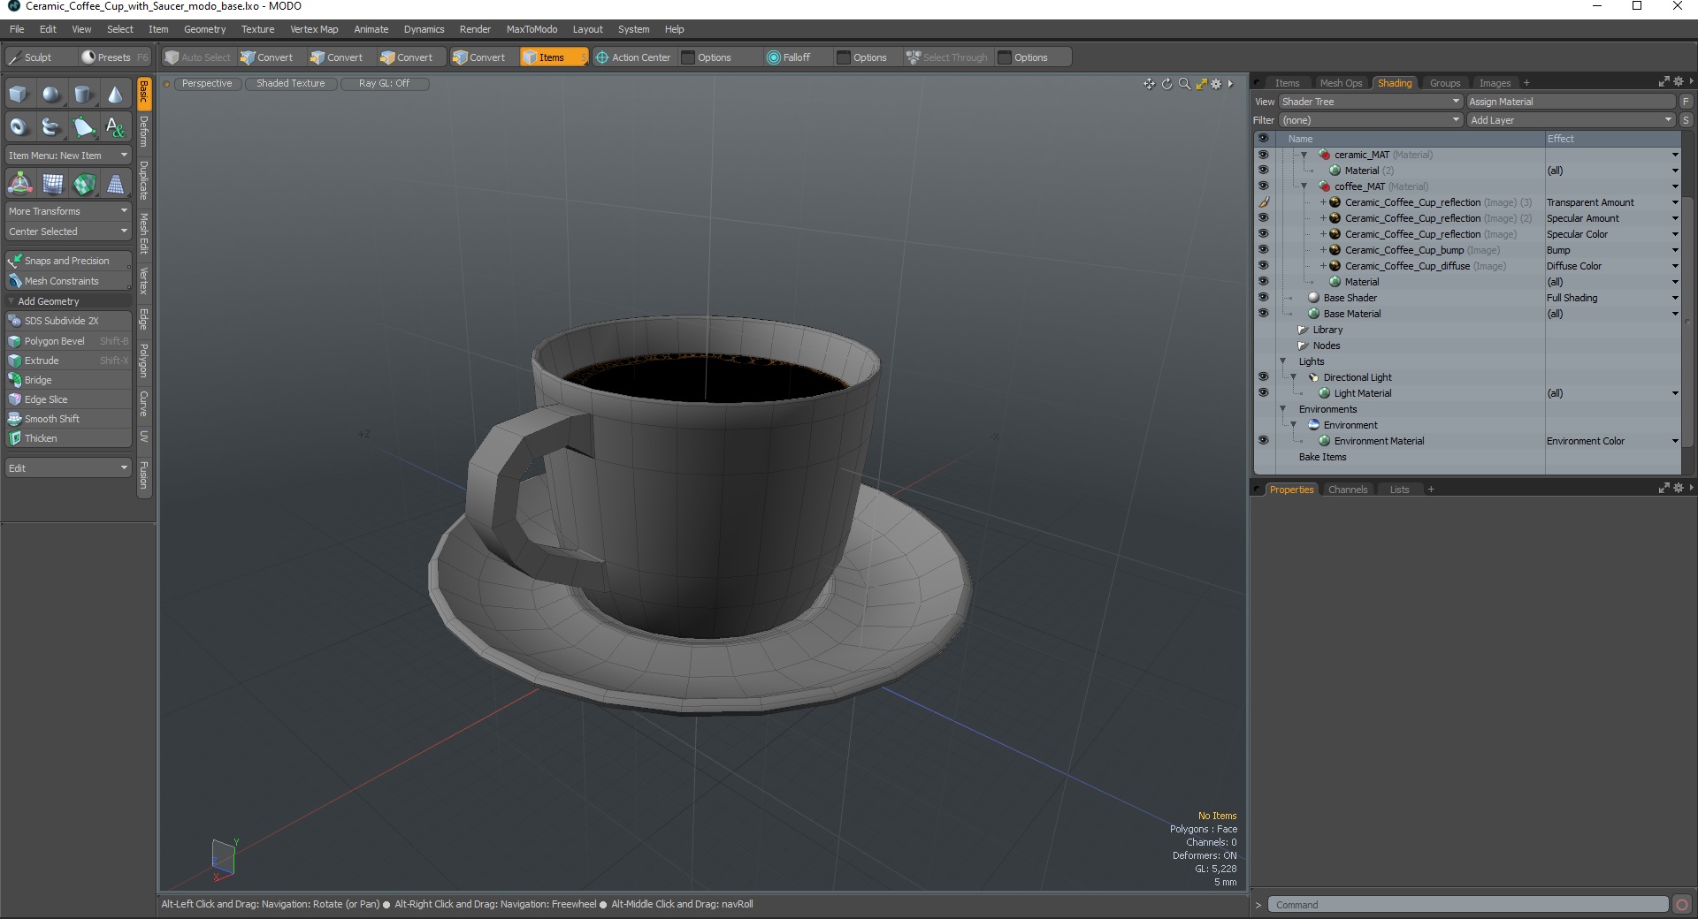Select the spiral Tube tool

click(x=51, y=127)
